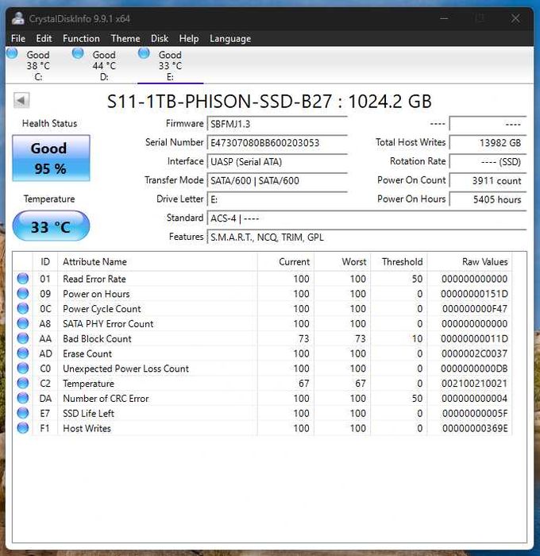540x556 pixels.
Task: Click status orb of Number of CRC Error row
Action: [23, 398]
